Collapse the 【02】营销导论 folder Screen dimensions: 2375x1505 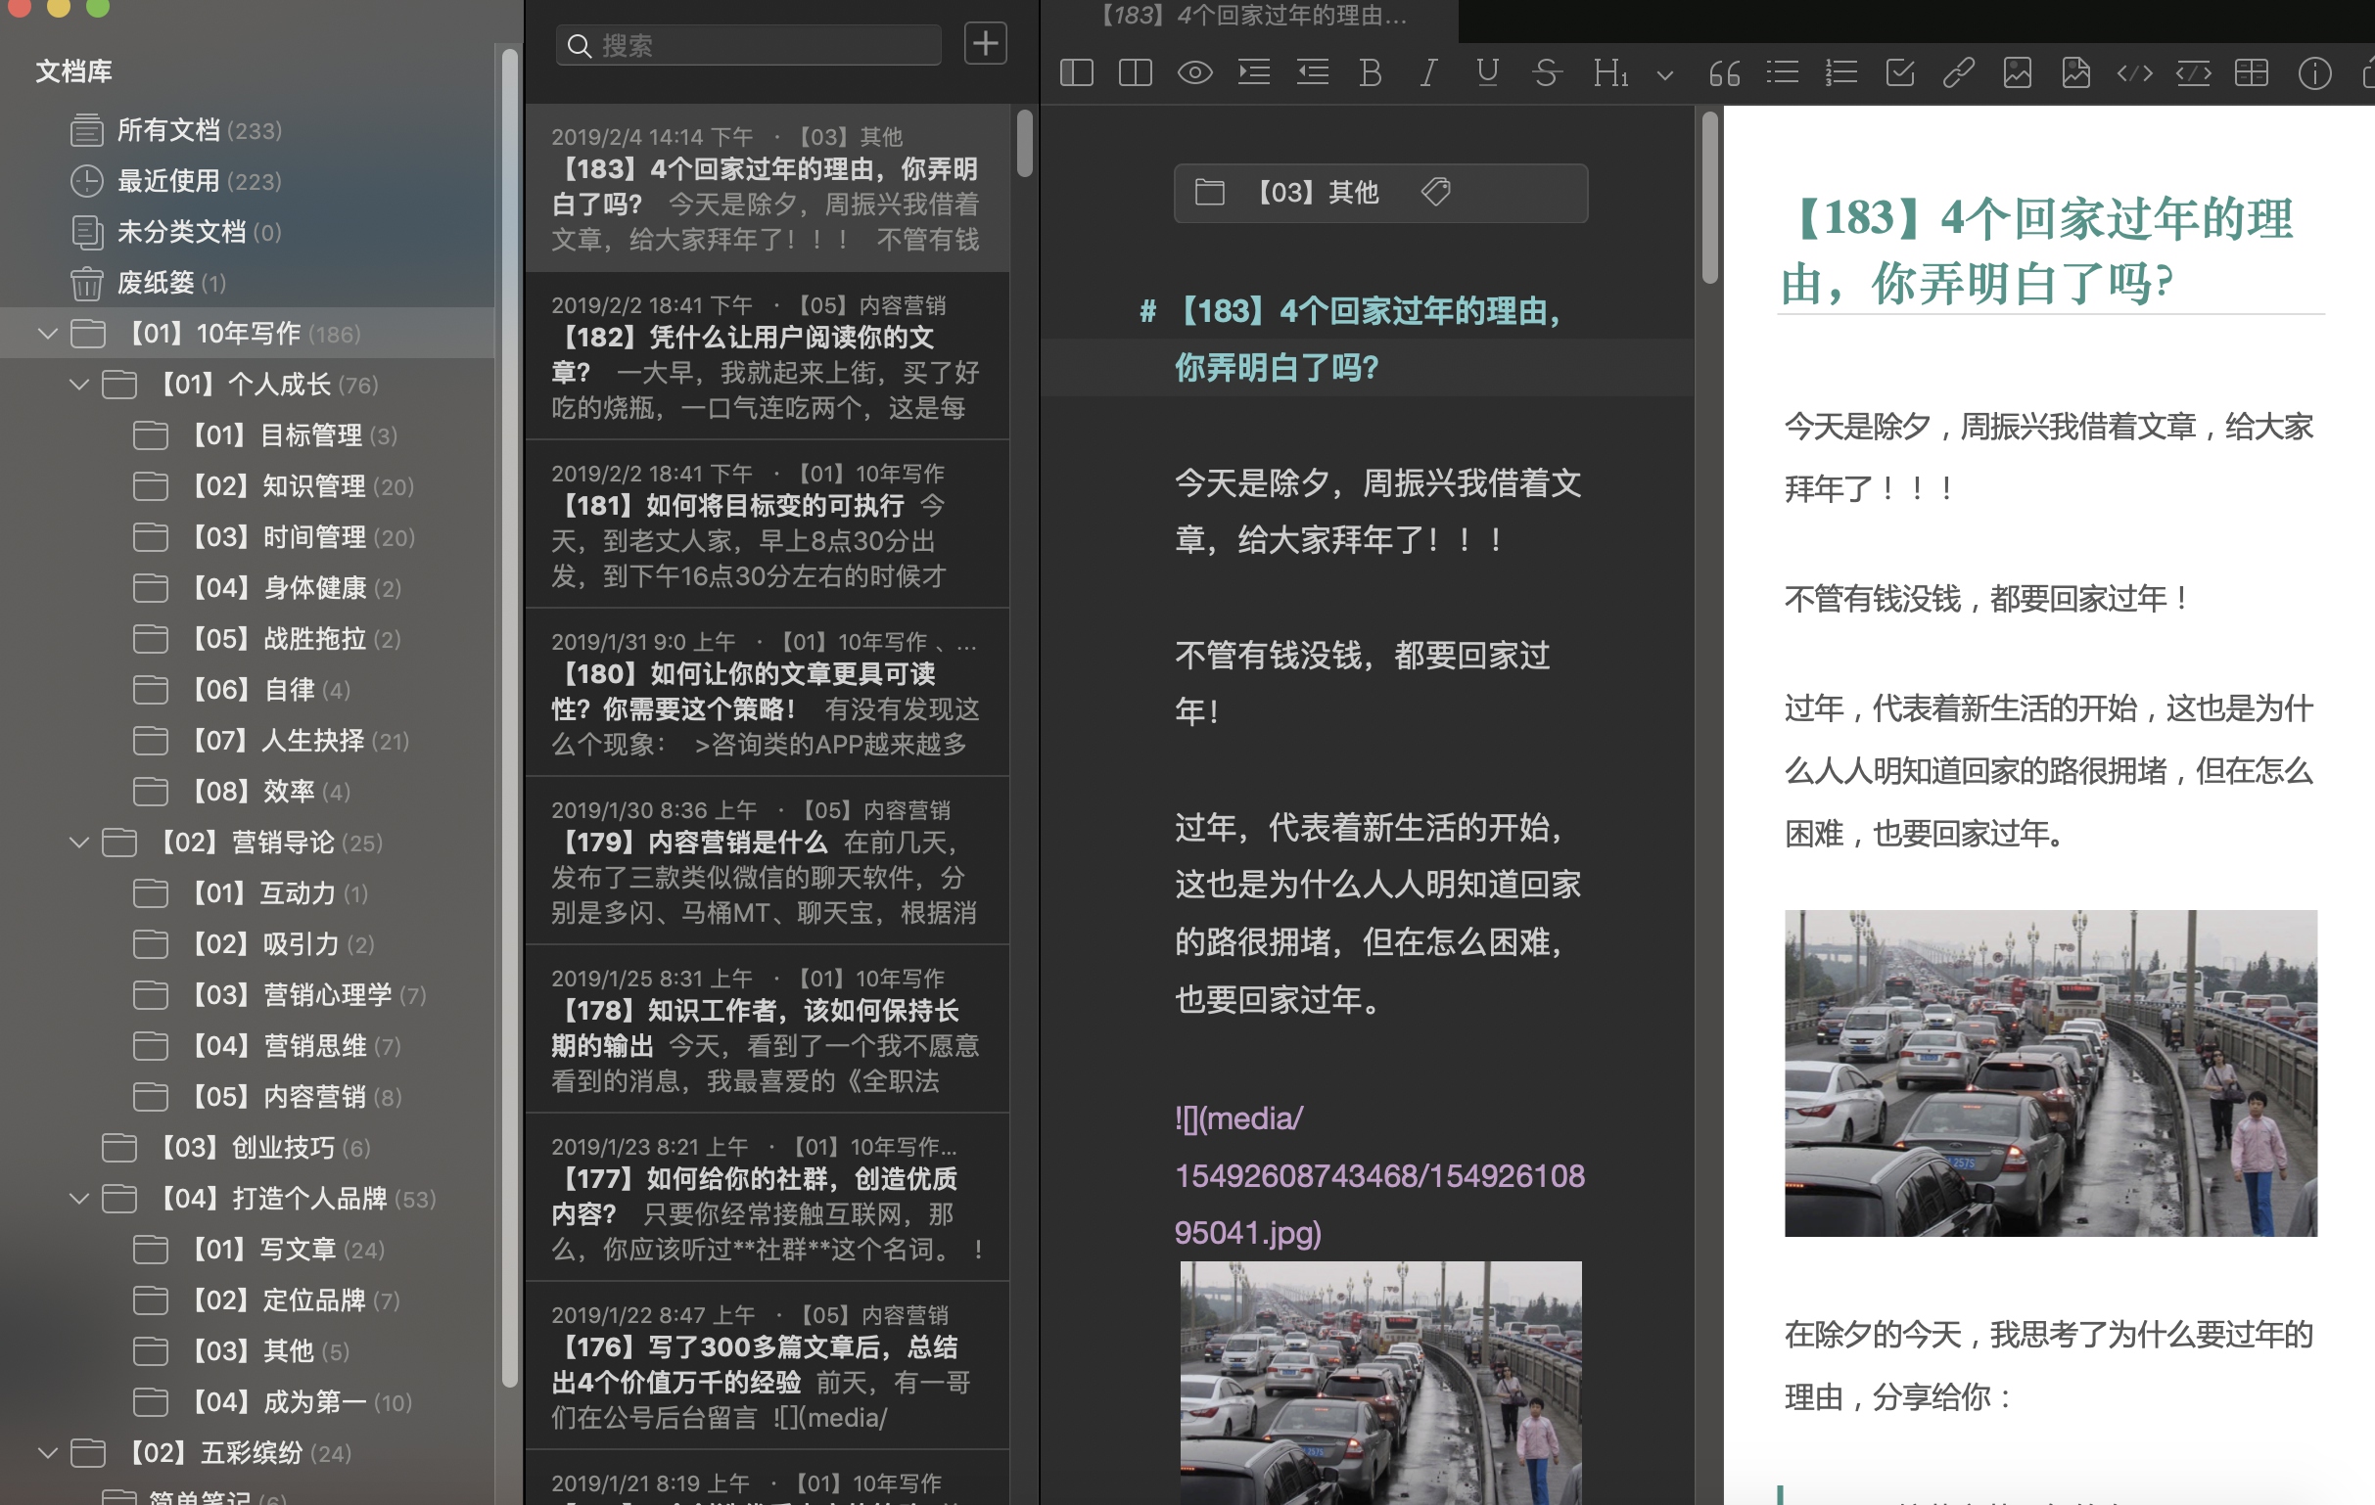click(x=79, y=843)
